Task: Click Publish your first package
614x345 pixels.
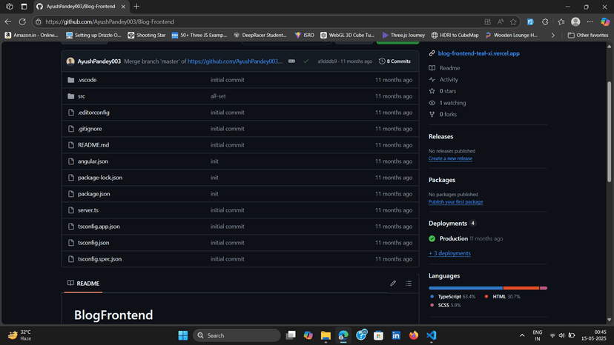Action: tap(455, 202)
